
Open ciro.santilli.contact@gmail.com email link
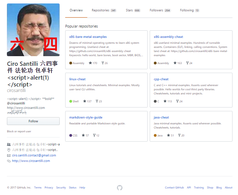(34, 155)
